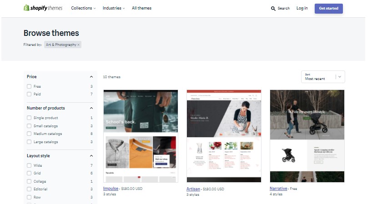Collapse the Price filter section

91,77
